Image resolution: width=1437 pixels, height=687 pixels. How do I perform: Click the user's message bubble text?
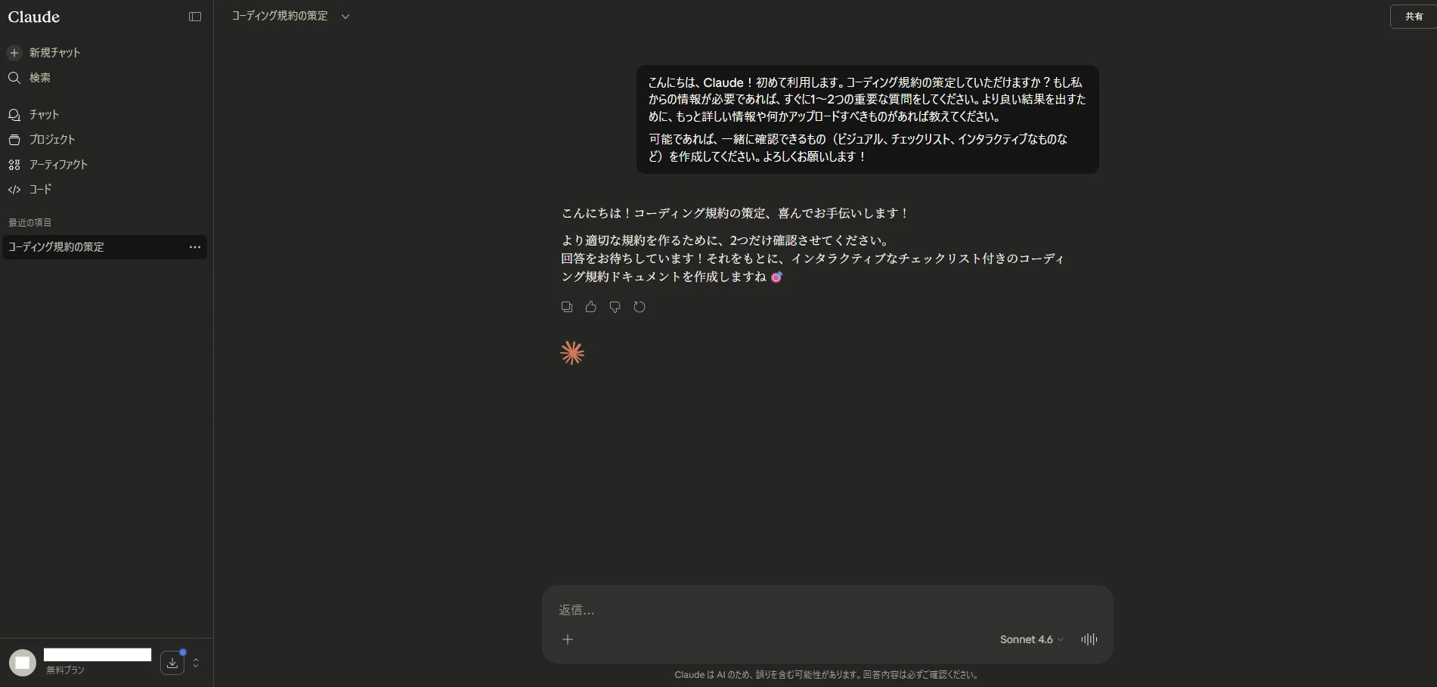click(867, 119)
